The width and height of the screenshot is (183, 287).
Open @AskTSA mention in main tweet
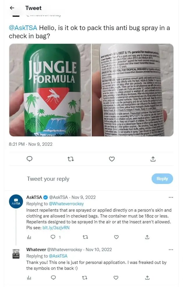click(x=23, y=28)
